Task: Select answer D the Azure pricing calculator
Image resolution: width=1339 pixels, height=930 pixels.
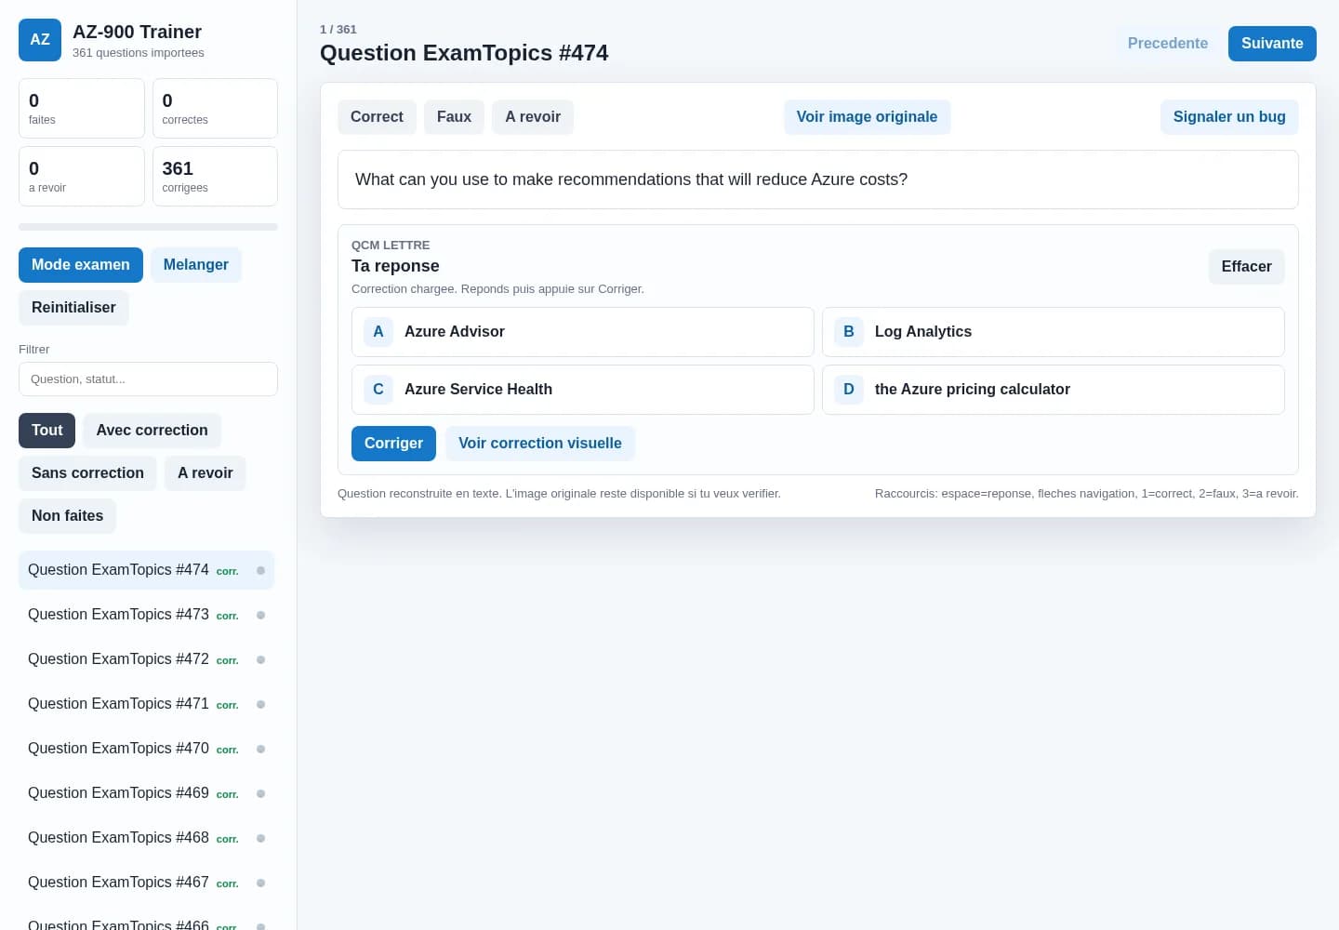Action: [x=1054, y=390]
